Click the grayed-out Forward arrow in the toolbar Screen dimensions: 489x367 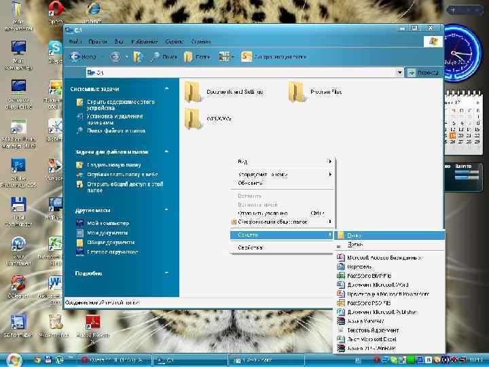pyautogui.click(x=115, y=57)
